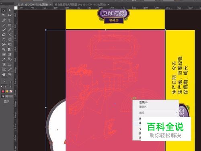This screenshot has width=201, height=151.
Task: Apply Gradient mode swatch
Action: pos(7,92)
